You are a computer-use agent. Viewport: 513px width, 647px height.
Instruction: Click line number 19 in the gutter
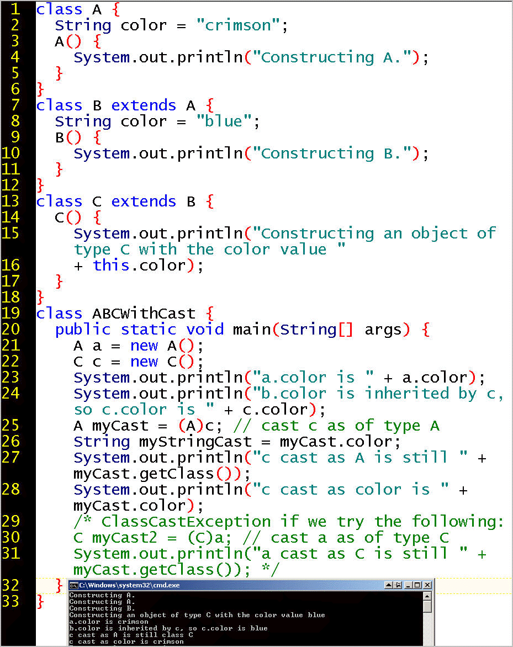(10, 314)
